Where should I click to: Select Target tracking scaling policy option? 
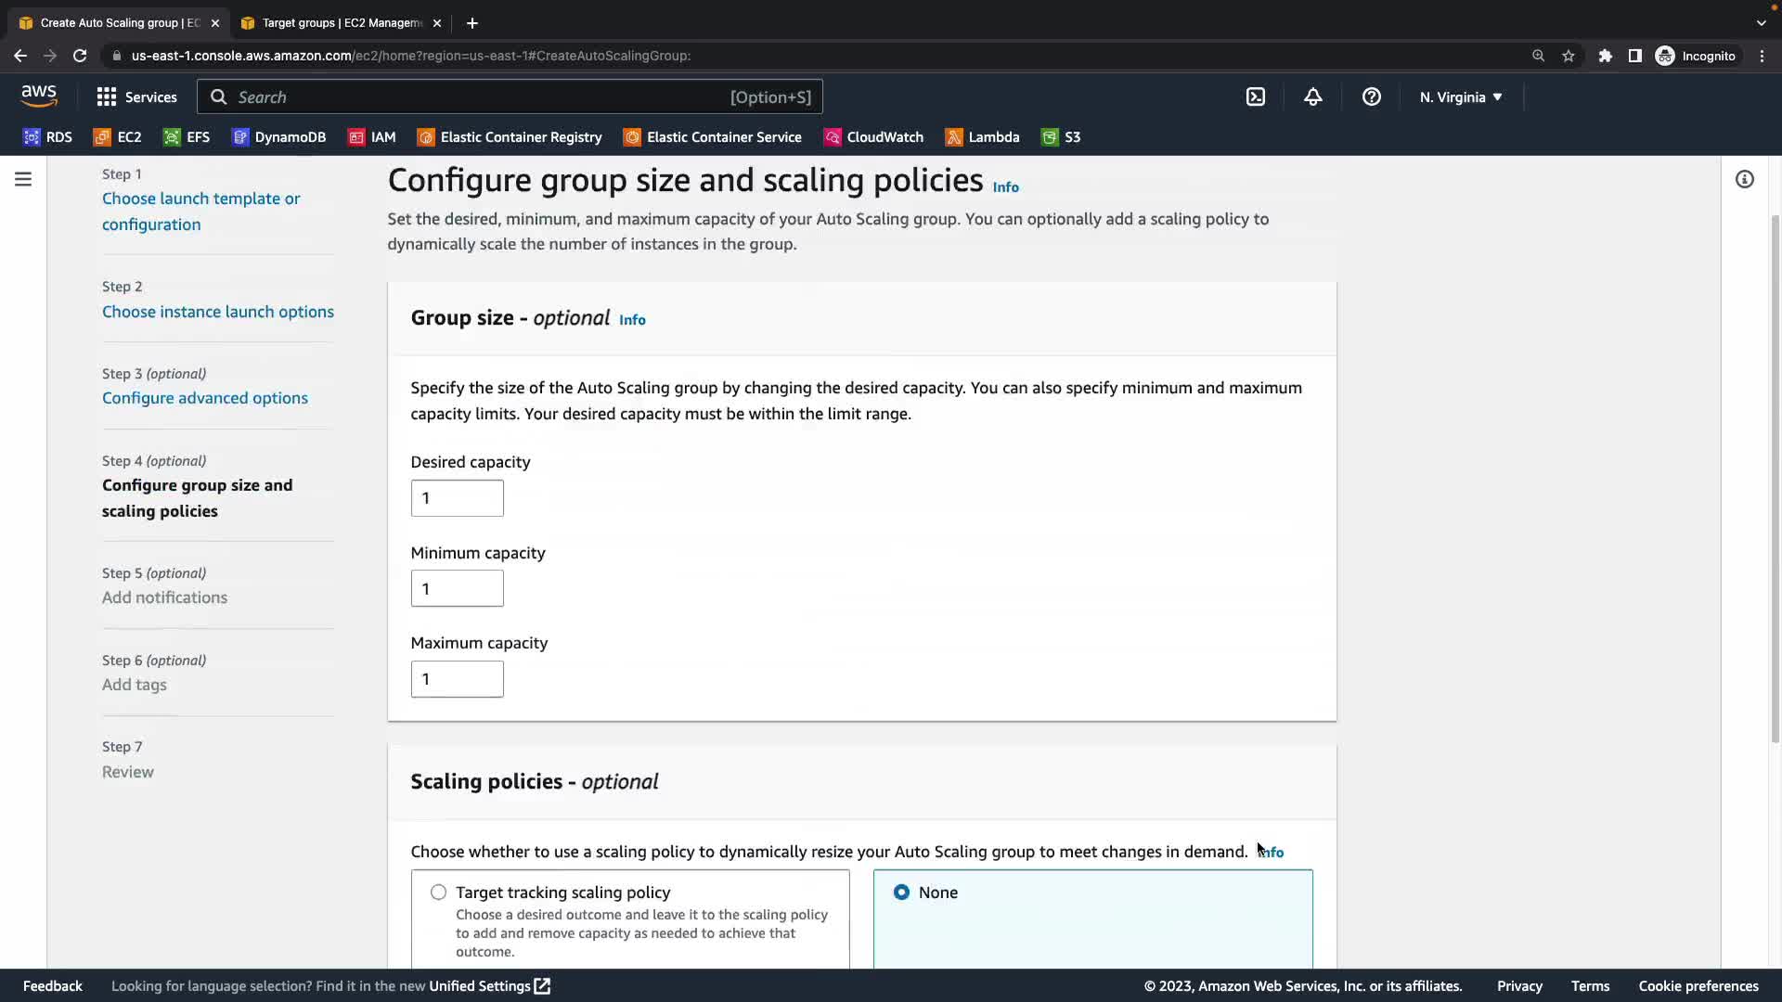coord(438,892)
